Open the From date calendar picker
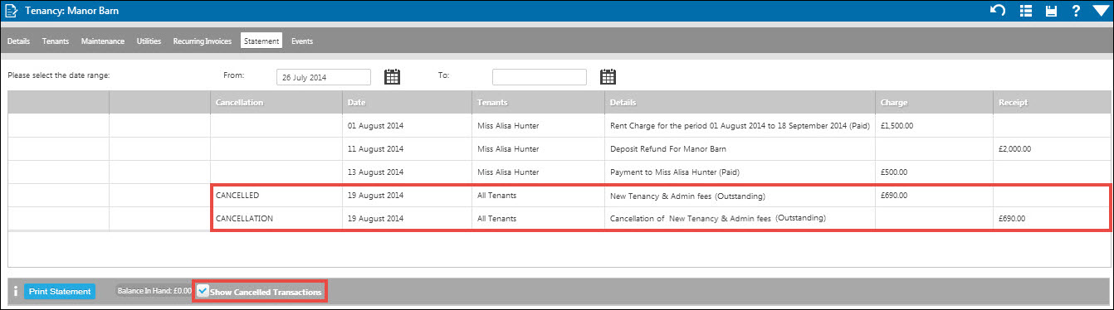Image resolution: width=1114 pixels, height=310 pixels. tap(392, 76)
